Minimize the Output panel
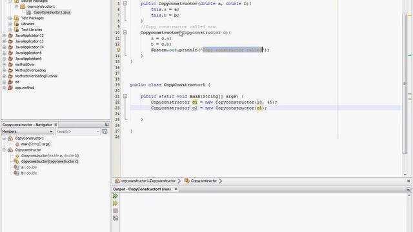Viewport: 413px width, 232px height. (x=408, y=189)
